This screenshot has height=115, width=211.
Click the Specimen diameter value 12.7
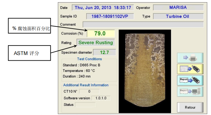[x=104, y=52]
